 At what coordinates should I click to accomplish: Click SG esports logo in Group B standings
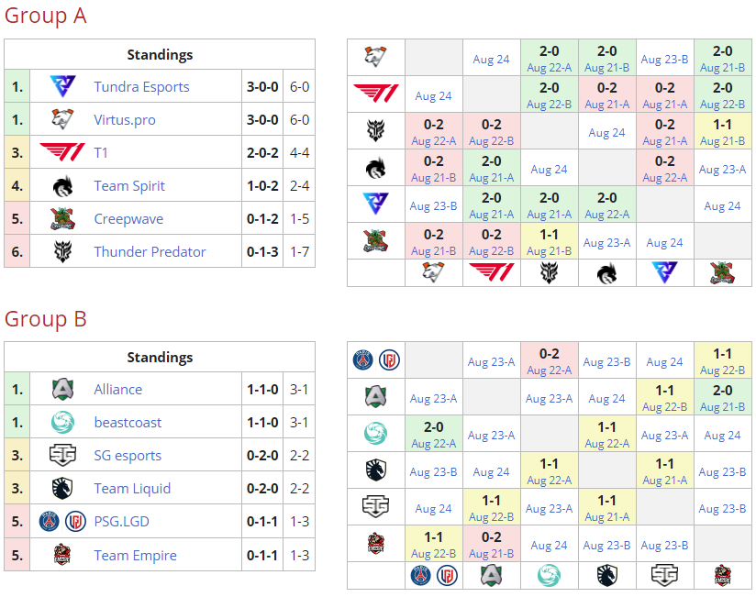pyautogui.click(x=61, y=456)
